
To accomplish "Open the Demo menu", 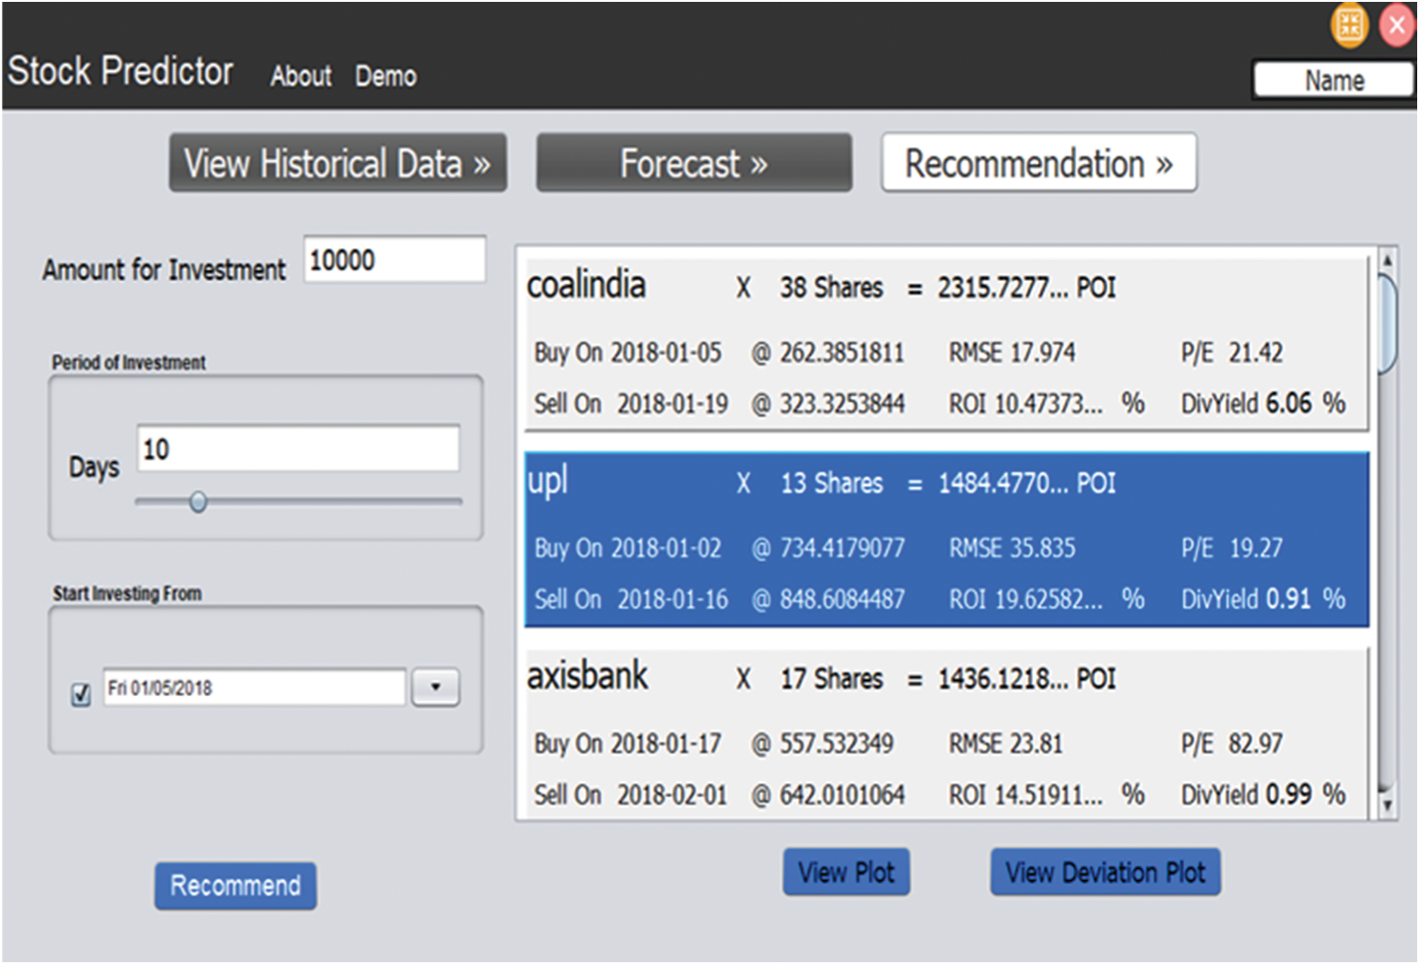I will coord(385,76).
